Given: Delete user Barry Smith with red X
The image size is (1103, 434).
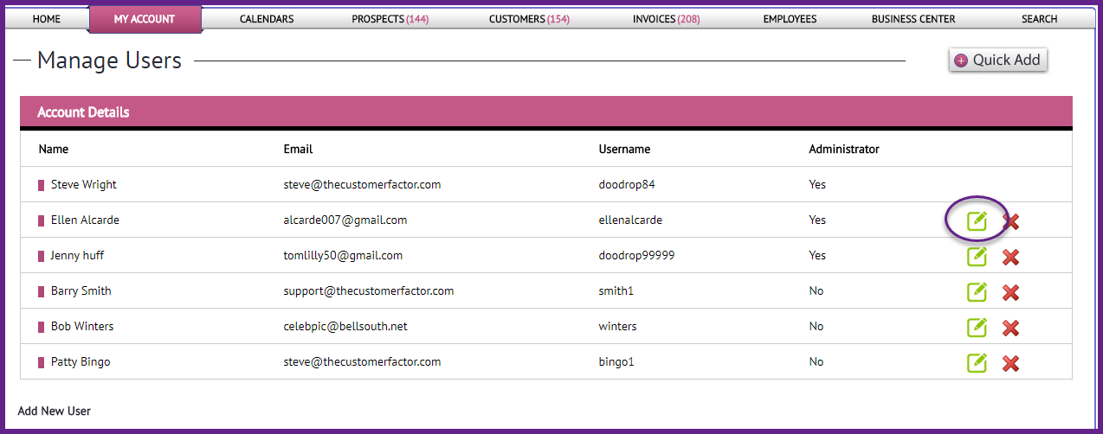Looking at the screenshot, I should tap(1010, 293).
